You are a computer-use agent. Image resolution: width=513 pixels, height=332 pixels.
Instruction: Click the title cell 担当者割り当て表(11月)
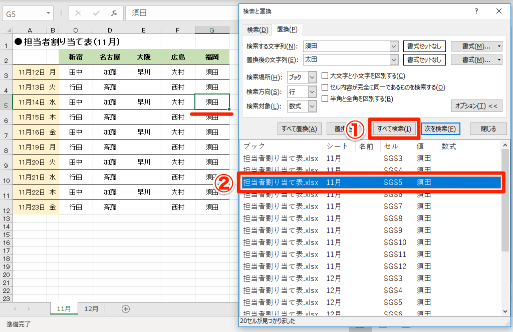pos(68,42)
